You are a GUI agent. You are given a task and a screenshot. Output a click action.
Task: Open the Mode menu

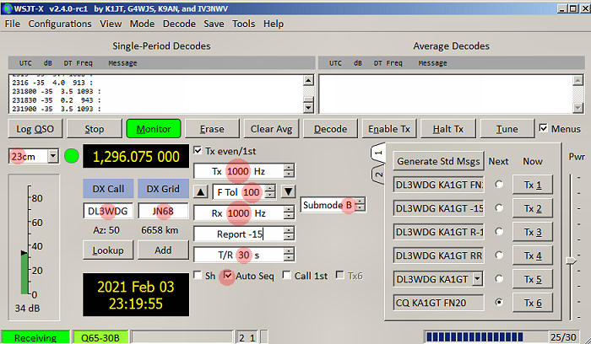(x=142, y=24)
